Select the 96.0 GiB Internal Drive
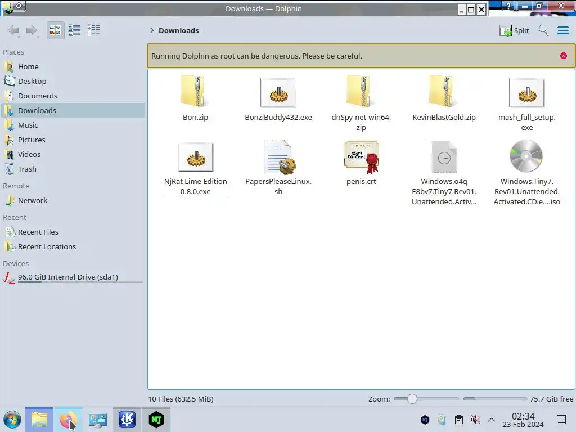The height and width of the screenshot is (432, 576). pyautogui.click(x=73, y=277)
